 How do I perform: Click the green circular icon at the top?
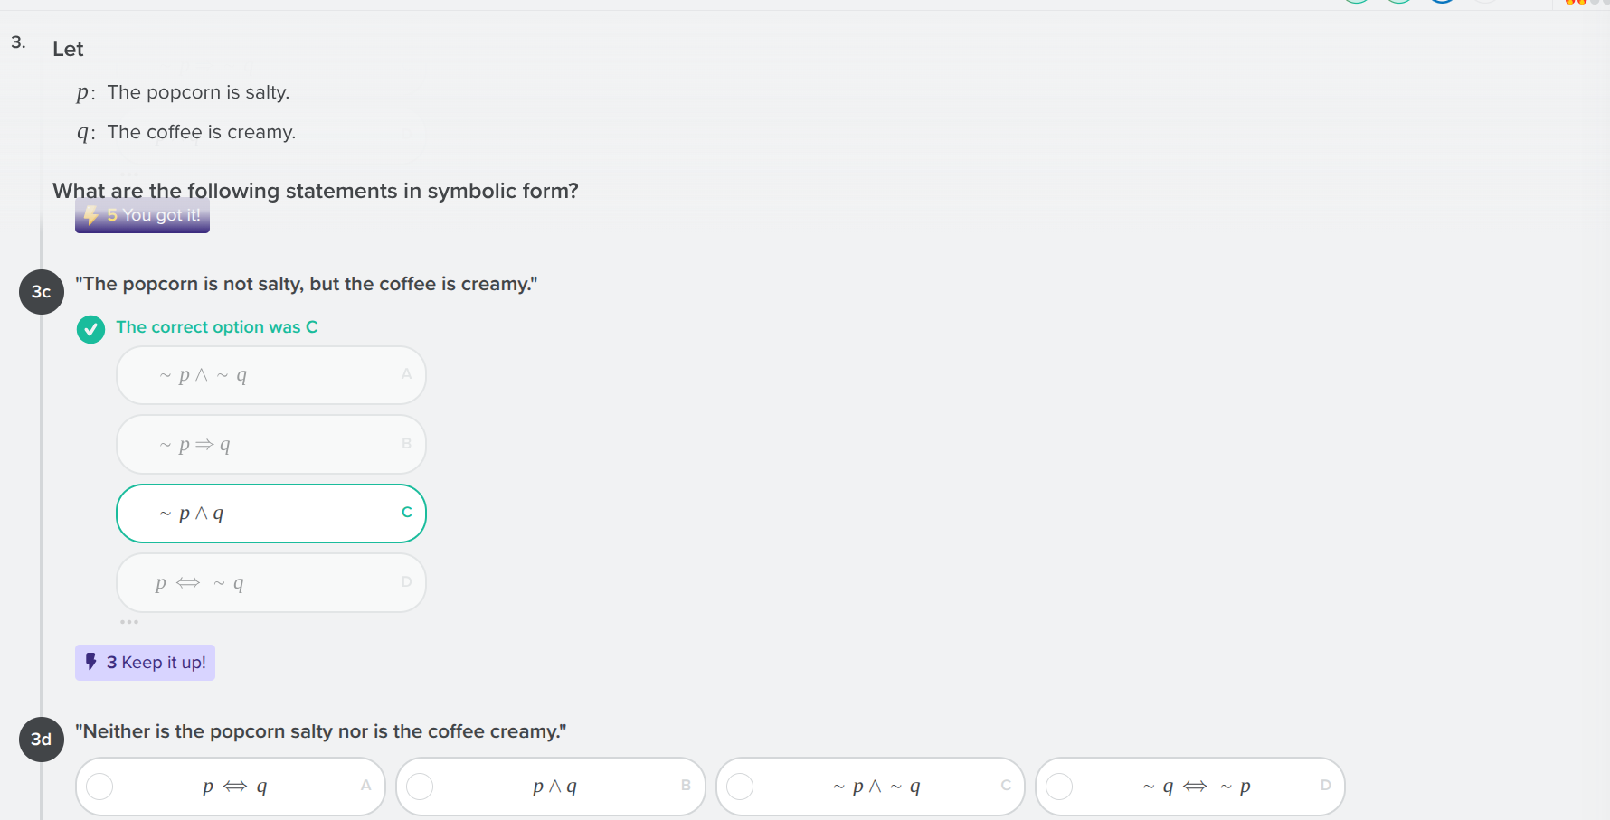point(1356,1)
